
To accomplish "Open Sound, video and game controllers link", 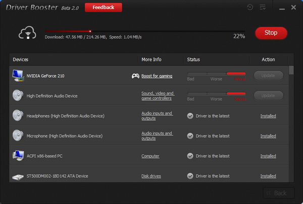I will click(x=158, y=96).
